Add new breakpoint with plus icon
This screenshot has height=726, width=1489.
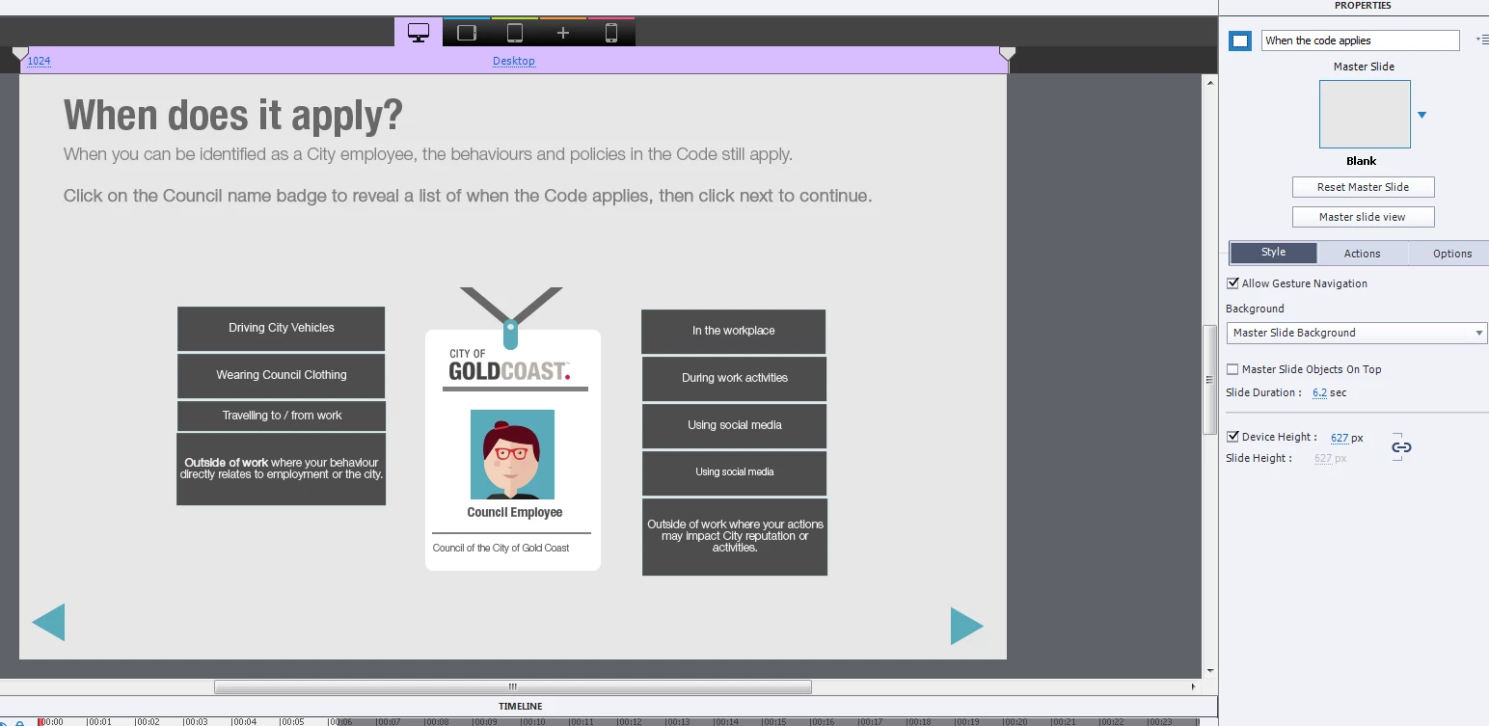pyautogui.click(x=563, y=33)
